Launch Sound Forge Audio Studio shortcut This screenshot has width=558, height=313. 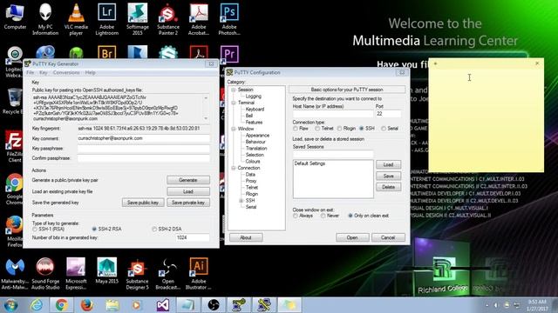[x=45, y=274]
